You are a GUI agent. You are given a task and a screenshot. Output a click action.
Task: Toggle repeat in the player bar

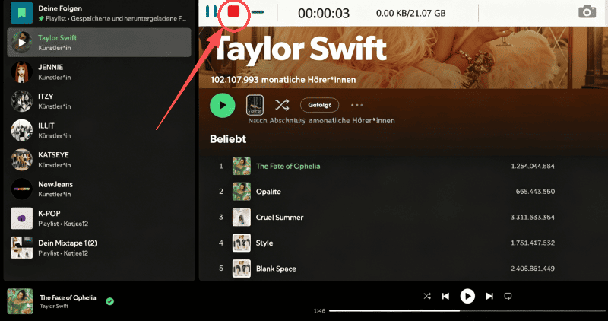(x=508, y=296)
